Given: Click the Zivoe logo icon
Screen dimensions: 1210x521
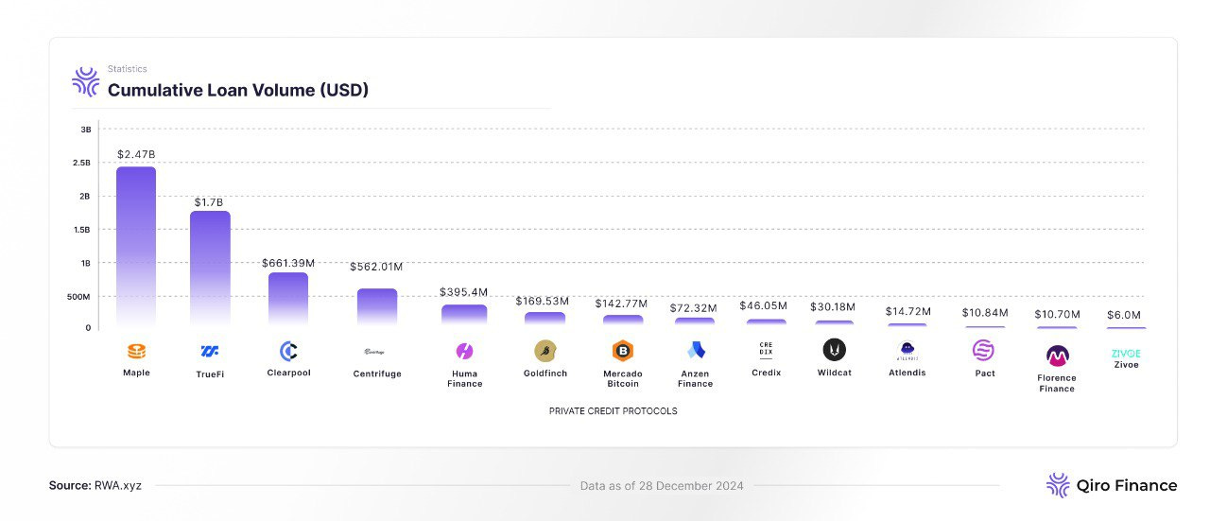Looking at the screenshot, I should click(x=1125, y=354).
